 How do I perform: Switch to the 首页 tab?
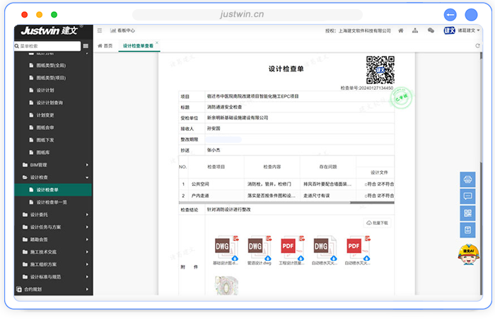[105, 45]
